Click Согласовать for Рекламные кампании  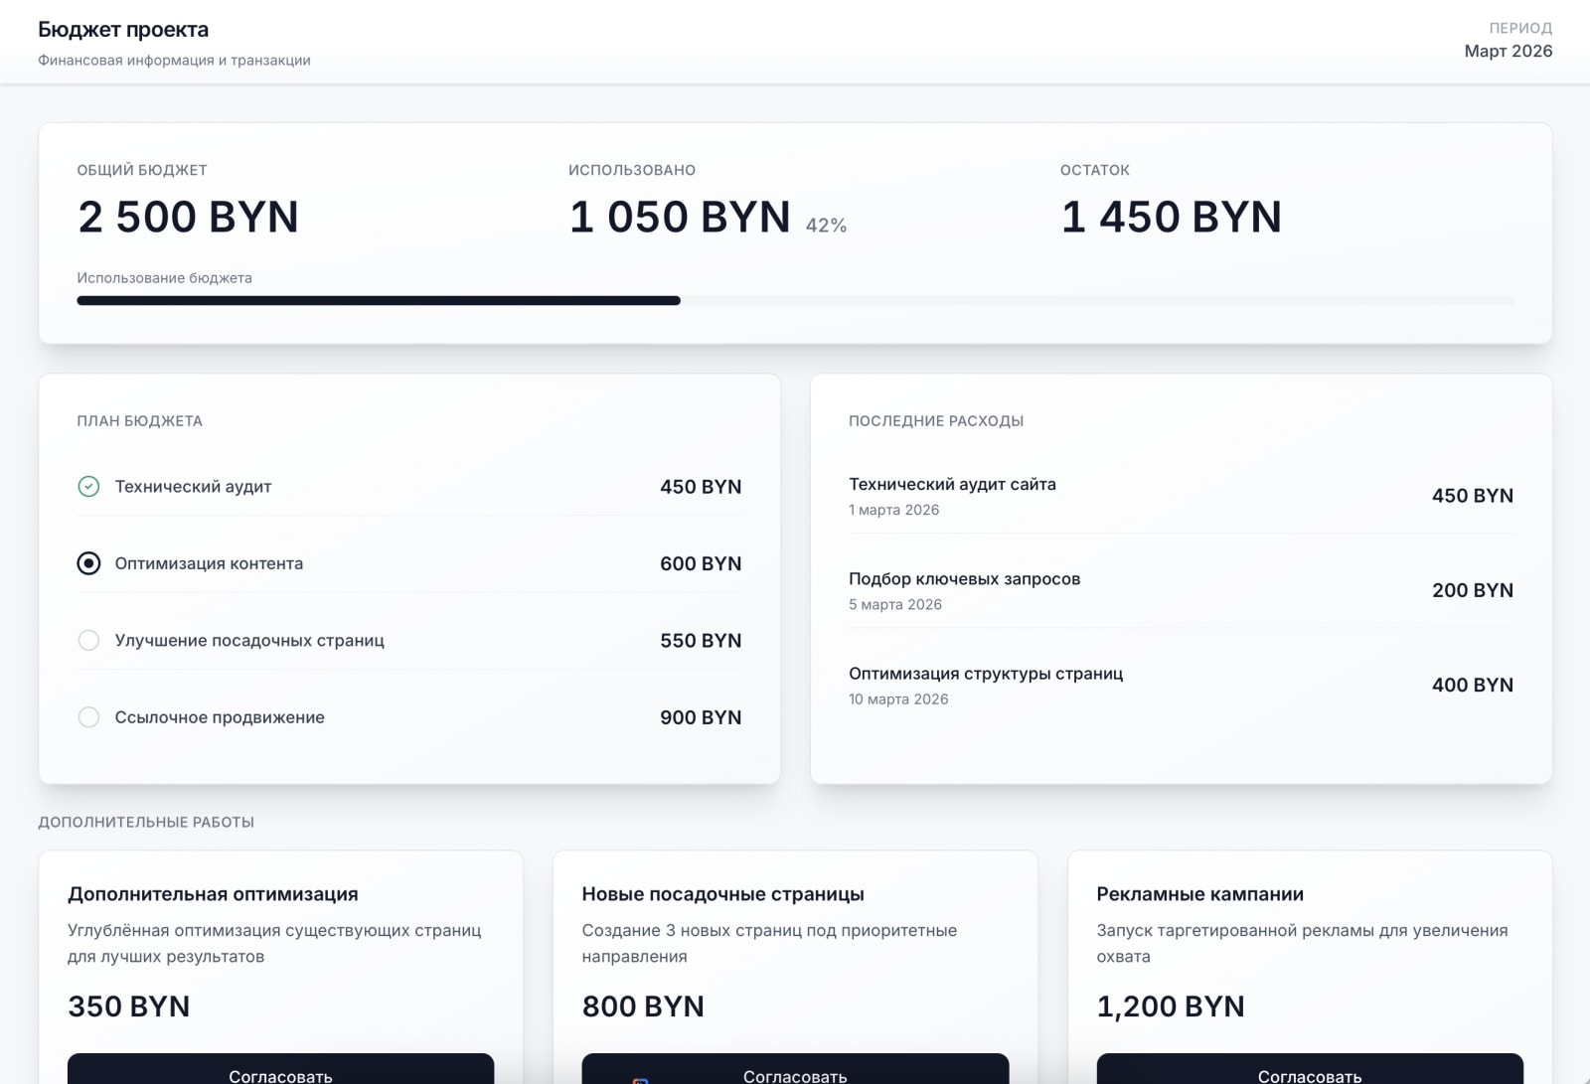1310,1069
